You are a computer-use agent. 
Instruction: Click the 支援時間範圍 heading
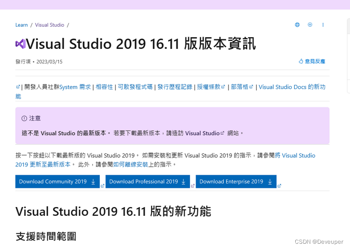point(46,236)
